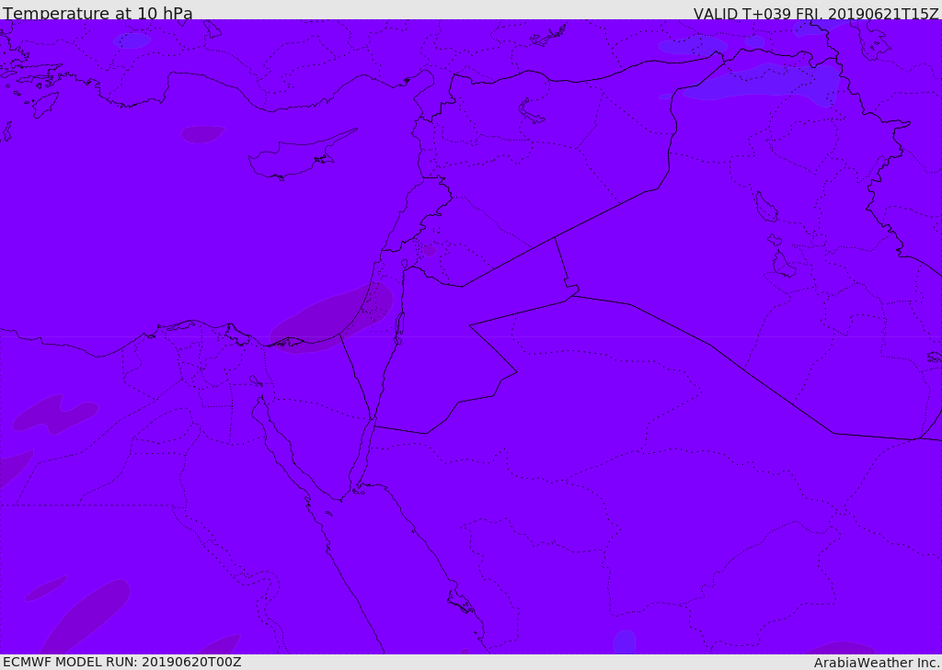Click the Sea of Galilee outline
This screenshot has width=942, height=670.
click(404, 264)
